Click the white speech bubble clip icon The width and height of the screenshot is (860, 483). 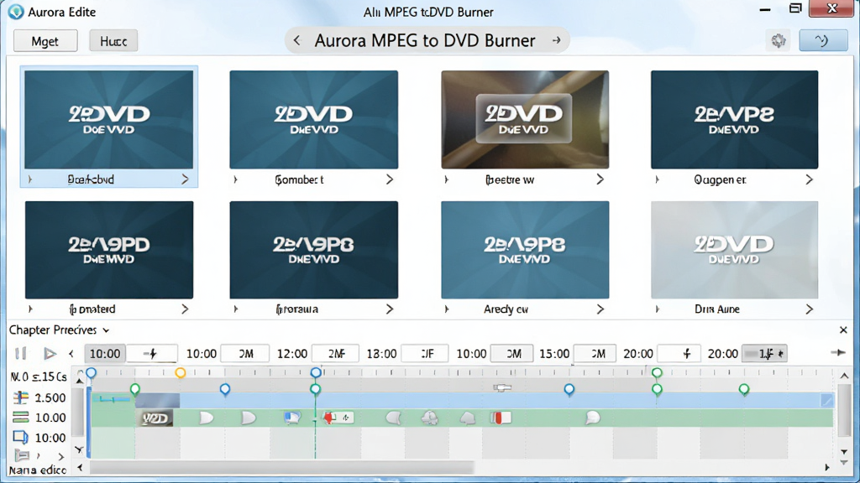(x=593, y=418)
